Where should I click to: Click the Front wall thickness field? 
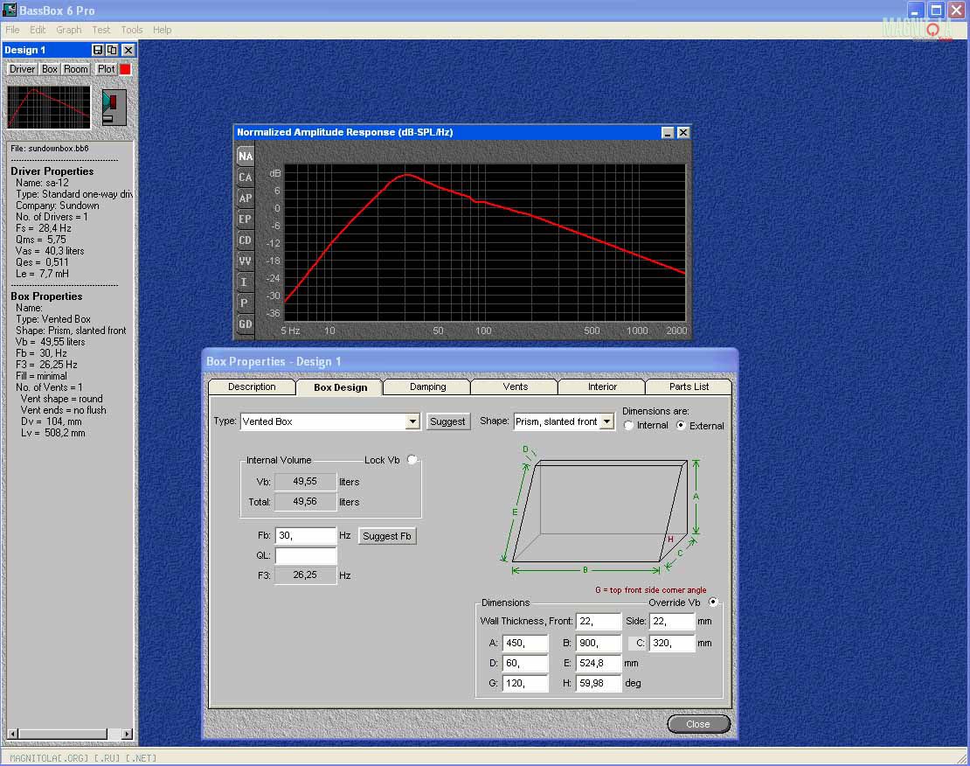click(x=599, y=621)
